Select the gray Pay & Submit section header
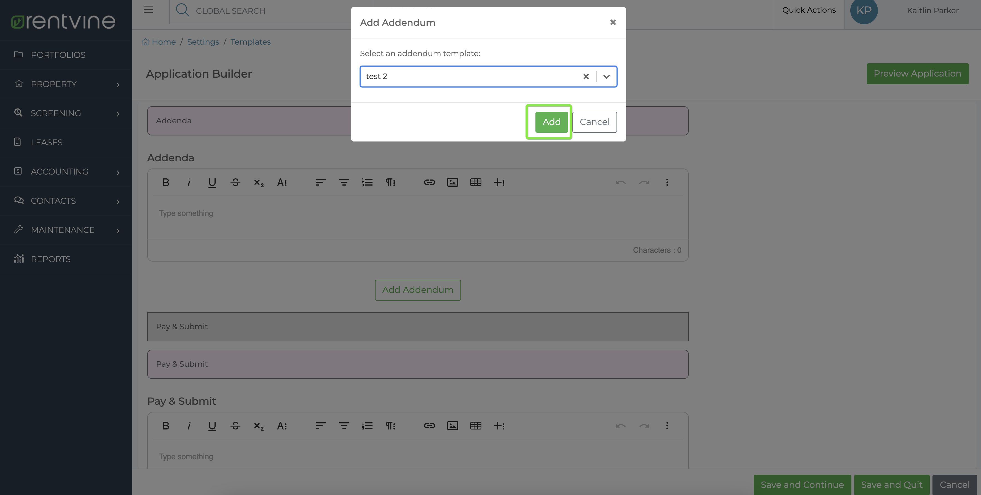 (x=417, y=327)
